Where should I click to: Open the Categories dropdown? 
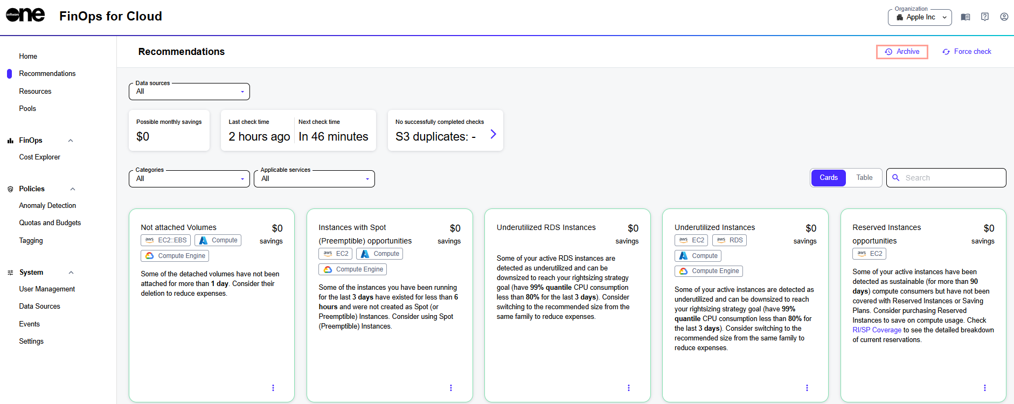point(189,179)
